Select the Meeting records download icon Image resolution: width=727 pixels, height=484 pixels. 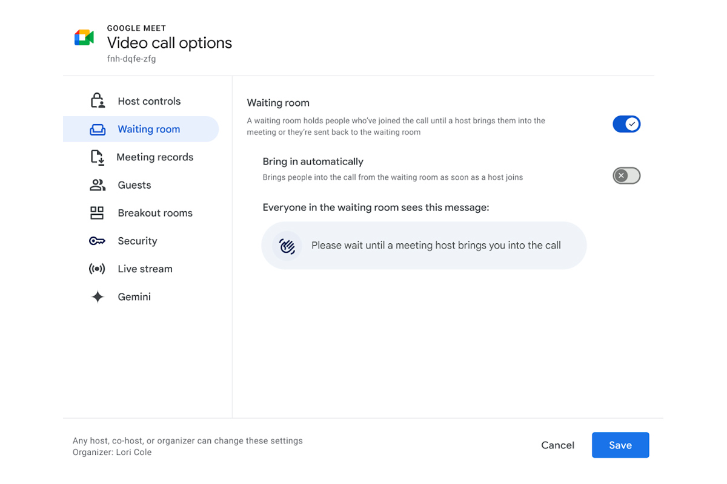[x=97, y=157]
